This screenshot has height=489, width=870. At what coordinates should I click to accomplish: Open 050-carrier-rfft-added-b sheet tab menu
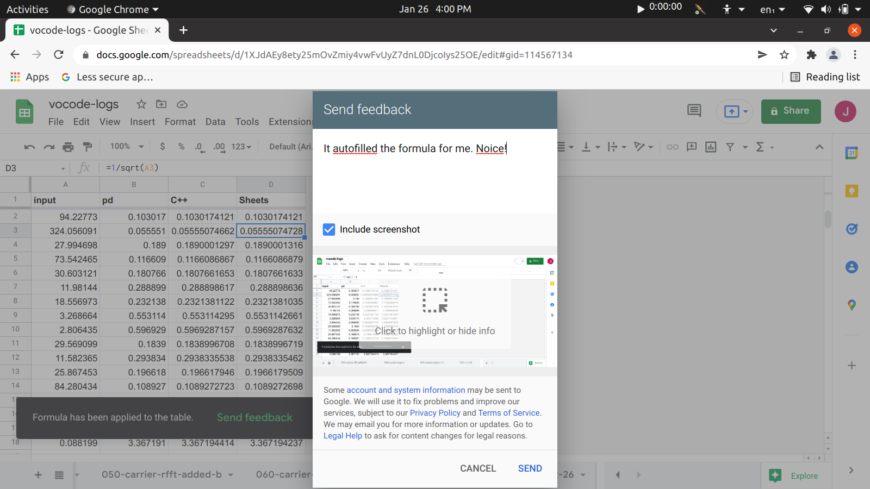point(231,475)
